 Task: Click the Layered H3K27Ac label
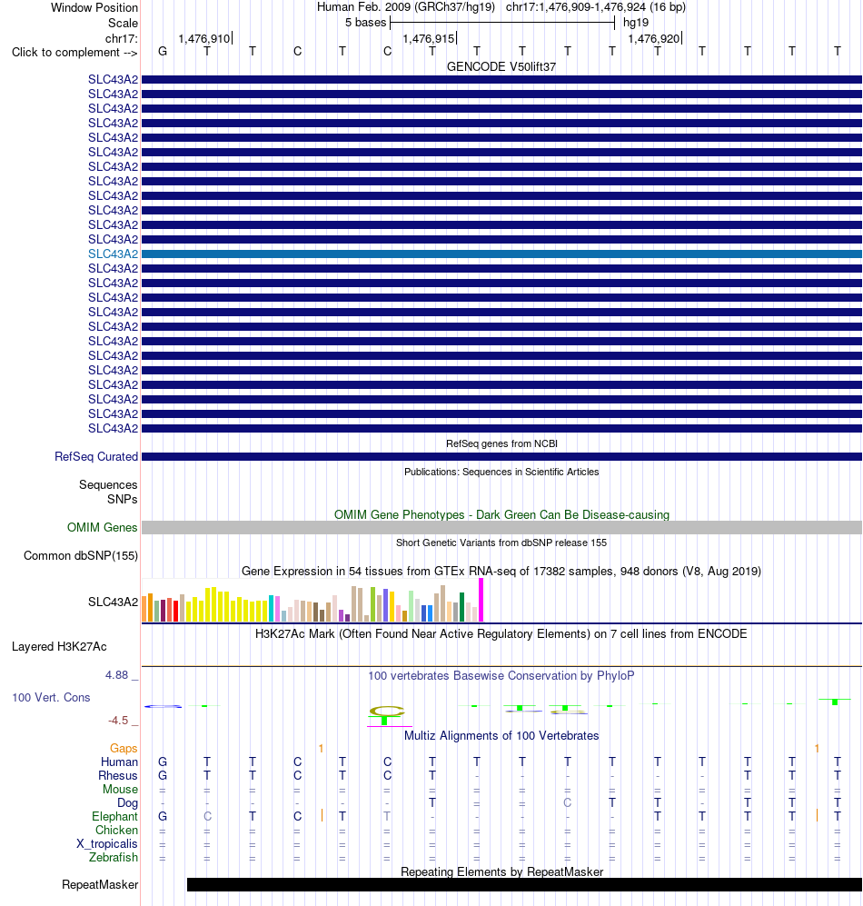(59, 647)
